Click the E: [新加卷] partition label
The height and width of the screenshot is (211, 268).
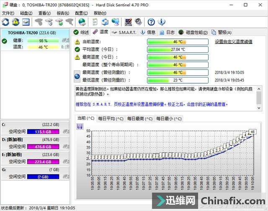click(12, 154)
